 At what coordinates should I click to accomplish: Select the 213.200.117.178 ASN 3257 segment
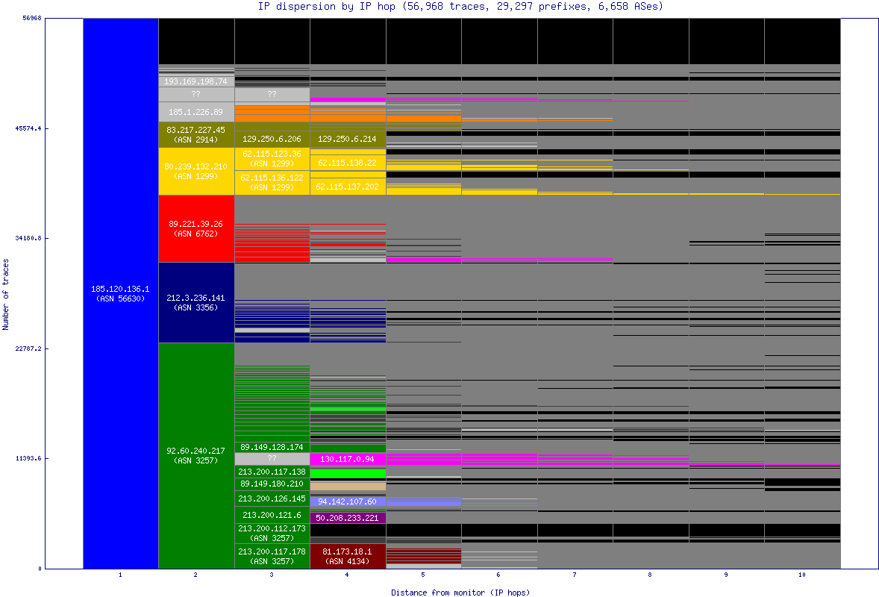point(272,556)
